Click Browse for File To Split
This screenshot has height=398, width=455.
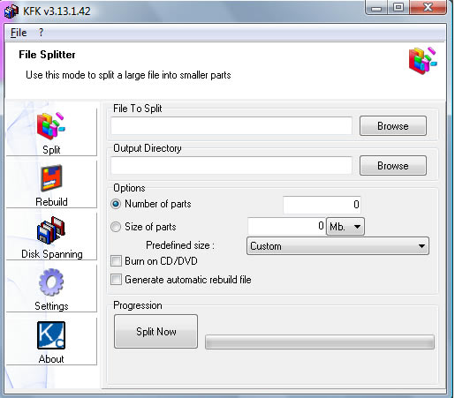(x=393, y=125)
